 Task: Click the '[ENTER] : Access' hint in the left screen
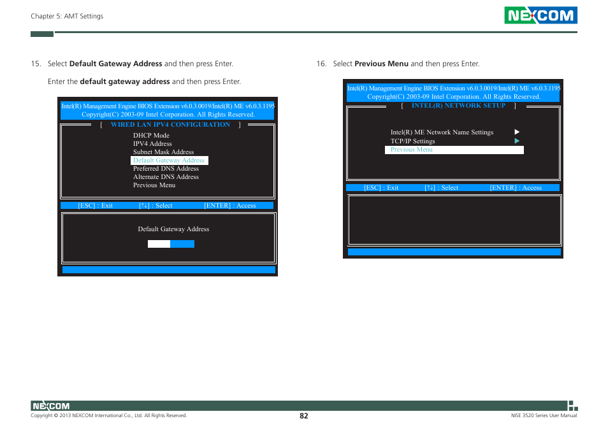[230, 206]
